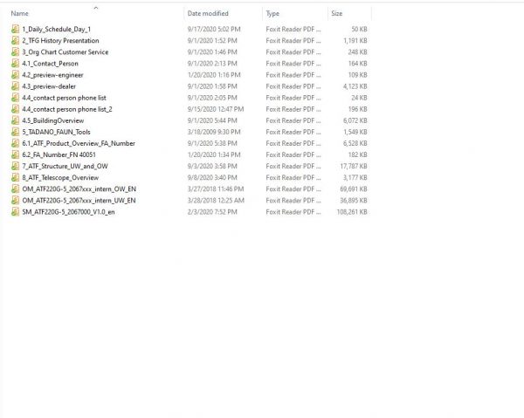Sort files by Date modified column
The image size is (524, 418).
208,13
